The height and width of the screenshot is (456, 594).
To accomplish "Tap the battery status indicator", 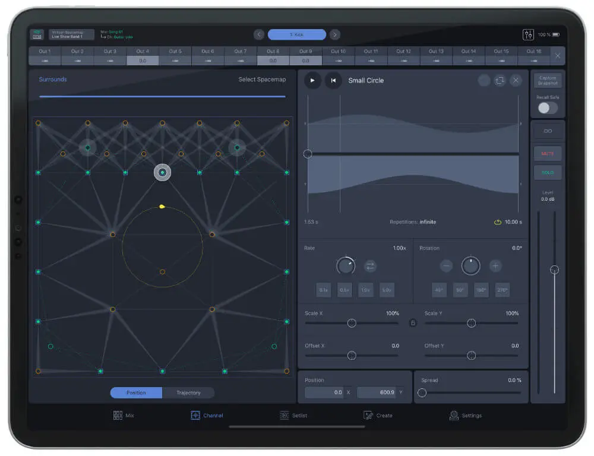I will (554, 34).
